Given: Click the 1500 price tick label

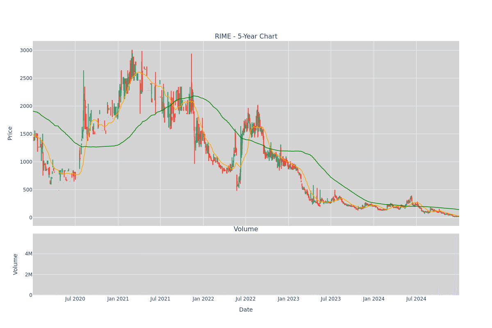Looking at the screenshot, I should coord(26,134).
